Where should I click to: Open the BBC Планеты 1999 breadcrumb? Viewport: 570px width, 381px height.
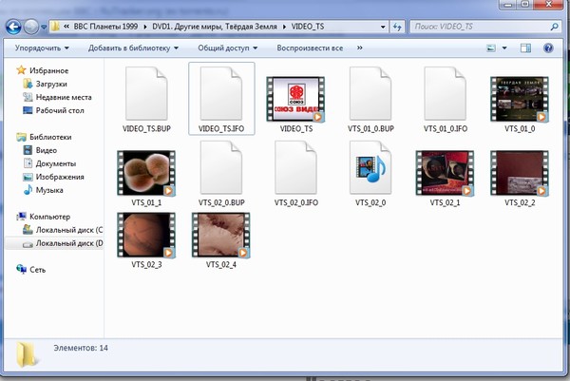(105, 27)
